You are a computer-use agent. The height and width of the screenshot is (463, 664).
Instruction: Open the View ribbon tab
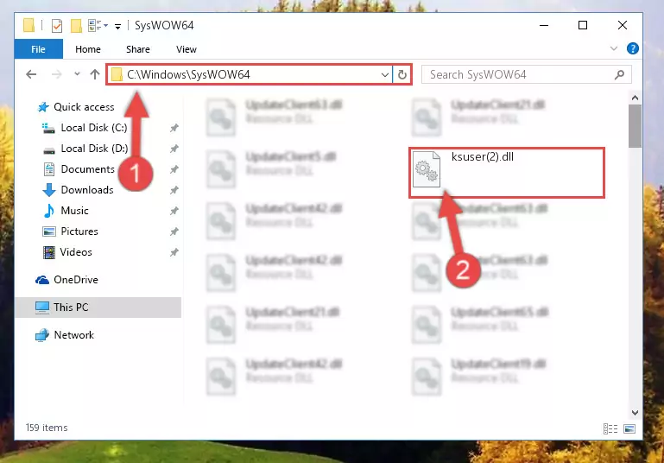coord(187,49)
